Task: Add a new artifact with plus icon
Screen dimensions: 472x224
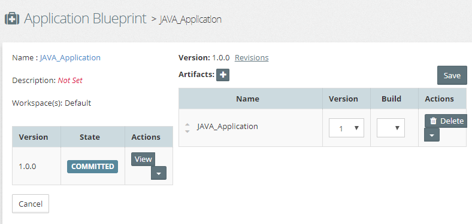Action: tap(223, 75)
